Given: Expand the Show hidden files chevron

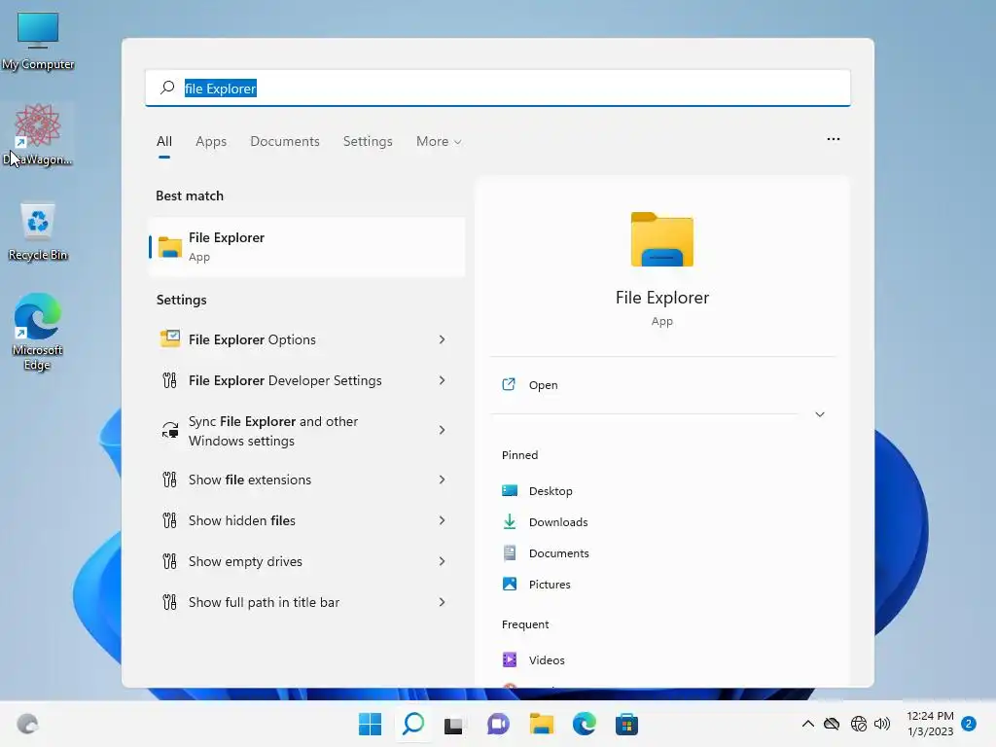Looking at the screenshot, I should click(443, 520).
